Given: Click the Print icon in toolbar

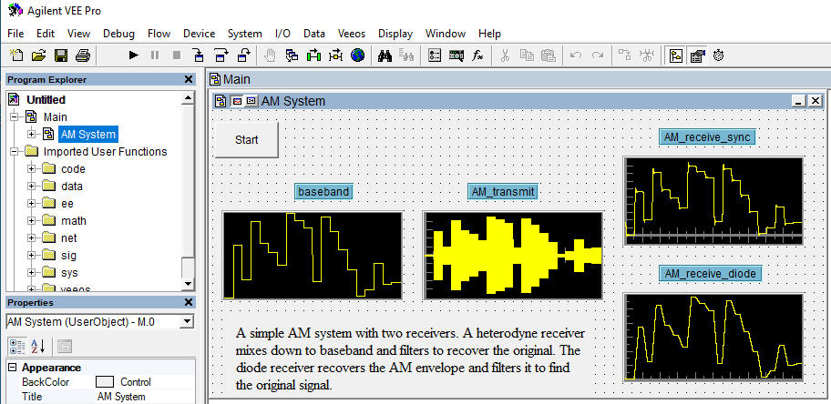Looking at the screenshot, I should click(x=83, y=56).
